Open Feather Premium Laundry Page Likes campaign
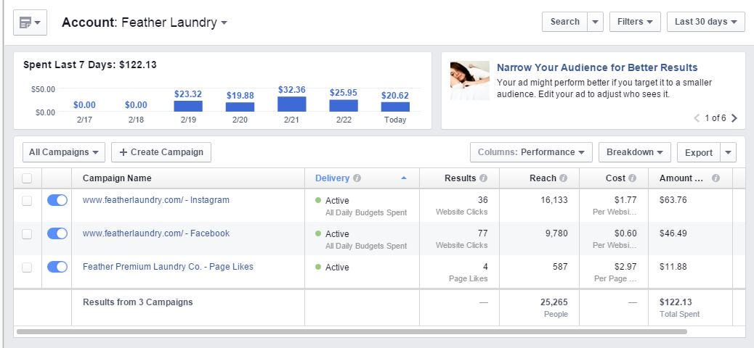 tap(168, 266)
